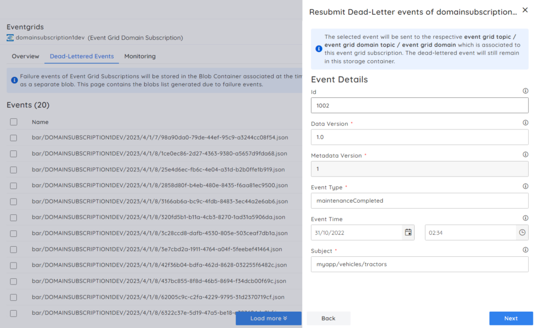Click the info icon next to the Id field

coord(525,92)
